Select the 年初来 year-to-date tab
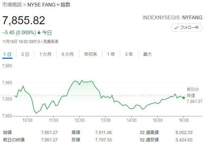Image resolution: width=207 pixels, height=145 pixels. click(x=91, y=54)
